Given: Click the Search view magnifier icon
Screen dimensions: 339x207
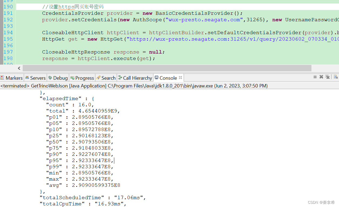Looking at the screenshot, I should tap(98, 78).
